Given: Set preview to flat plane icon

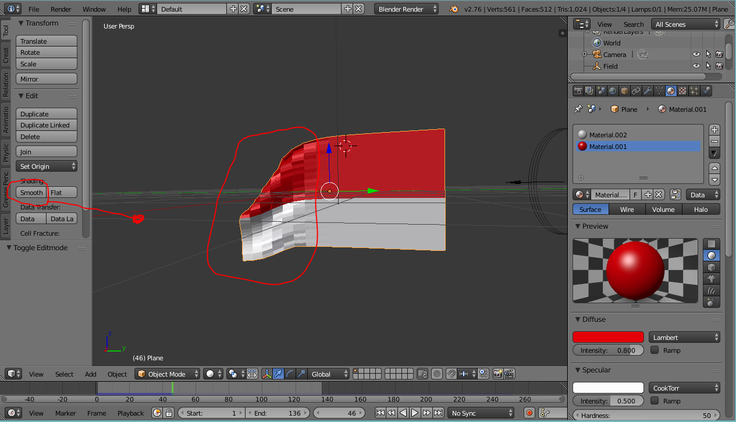Looking at the screenshot, I should click(712, 244).
